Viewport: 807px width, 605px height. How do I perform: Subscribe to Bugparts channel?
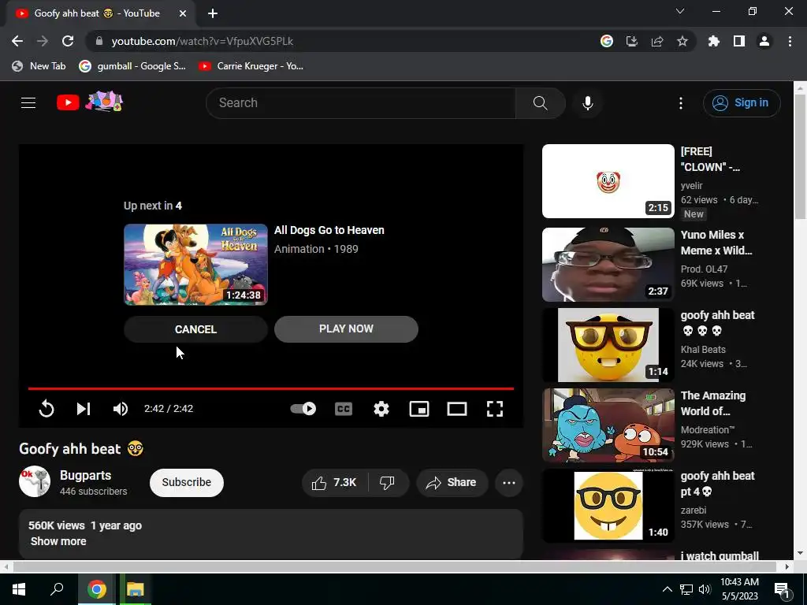(x=186, y=483)
